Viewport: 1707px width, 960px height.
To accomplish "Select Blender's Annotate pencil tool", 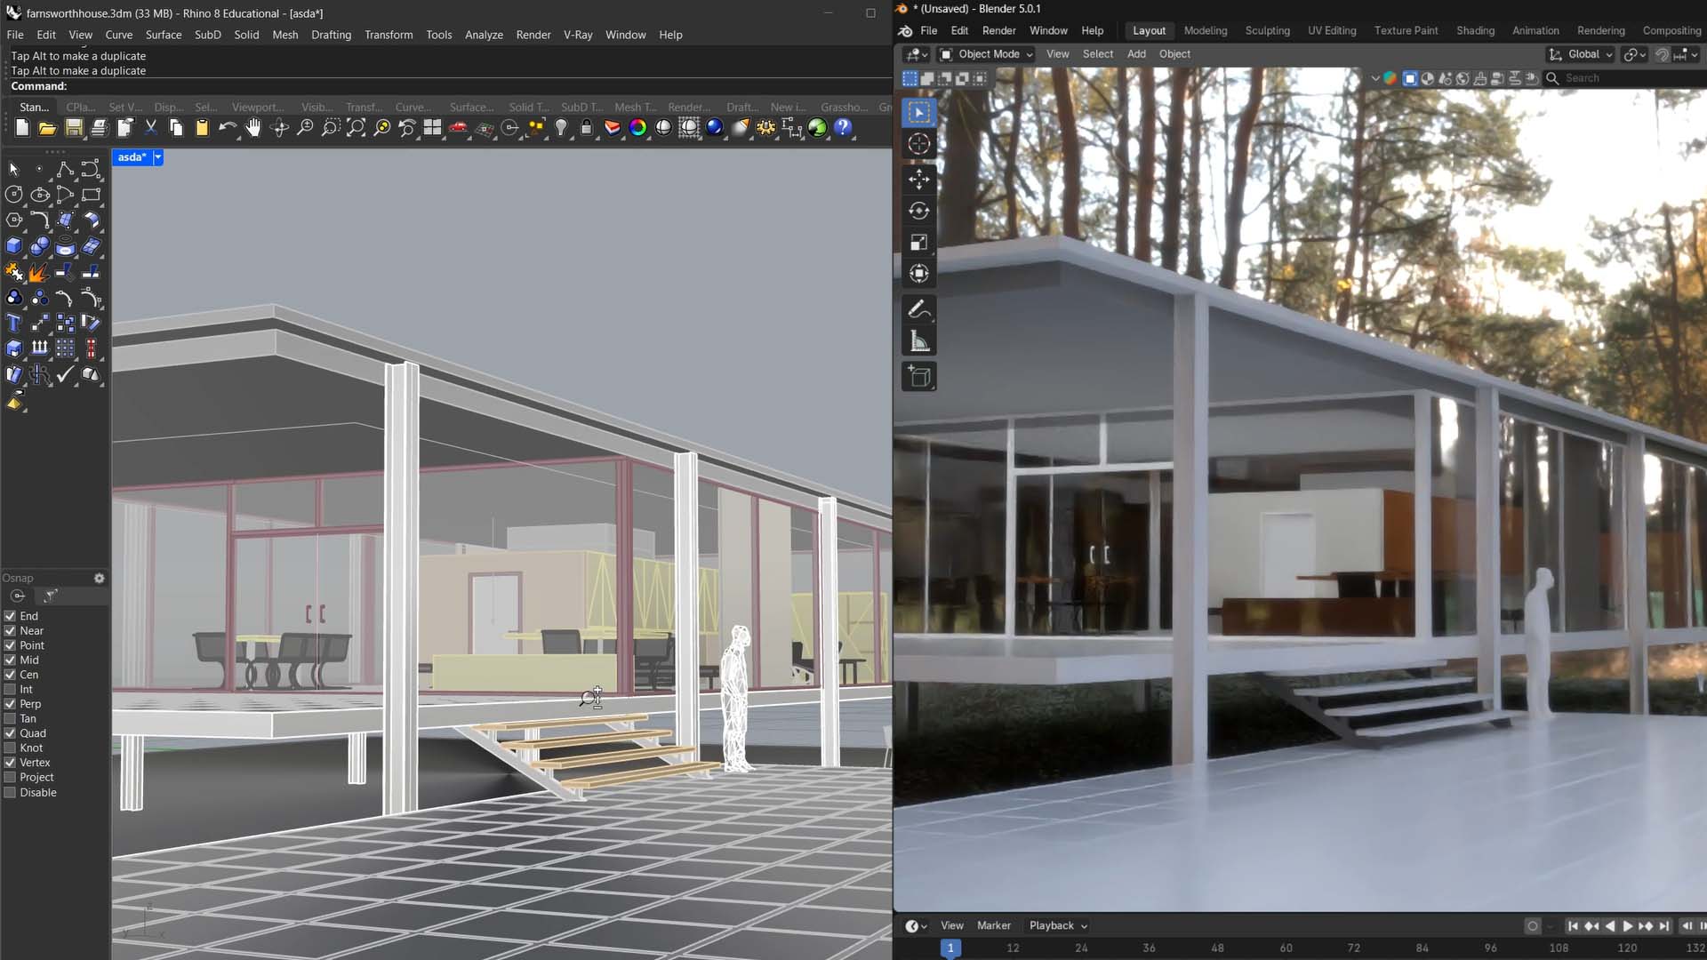I will pyautogui.click(x=918, y=309).
